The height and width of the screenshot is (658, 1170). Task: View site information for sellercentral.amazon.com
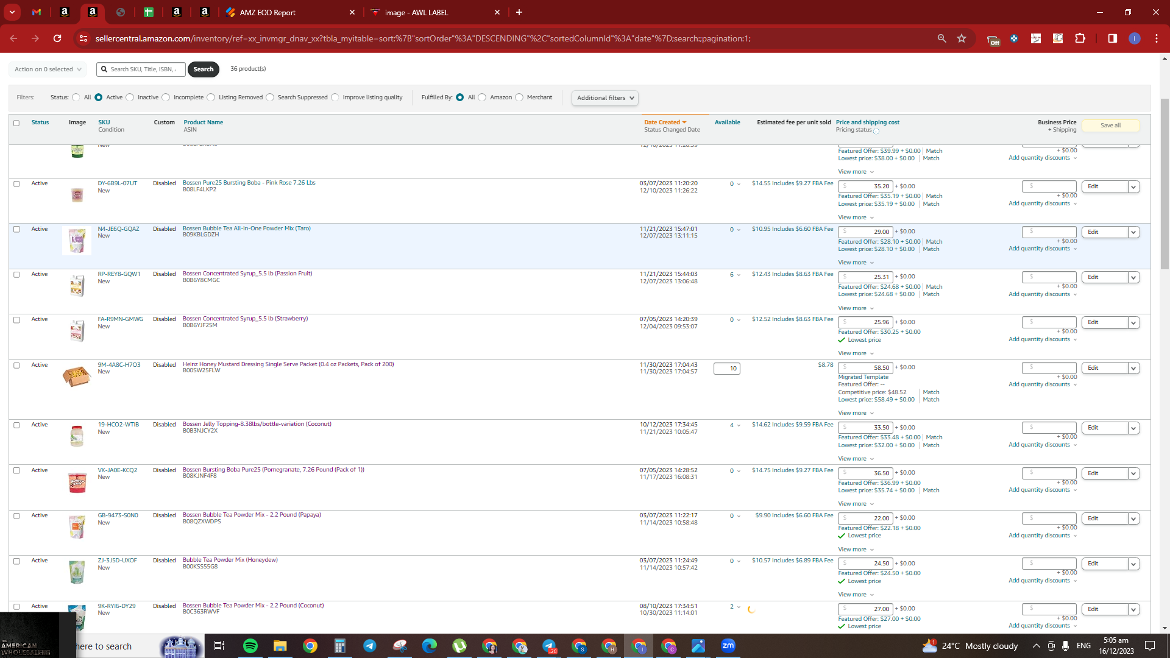83,38
